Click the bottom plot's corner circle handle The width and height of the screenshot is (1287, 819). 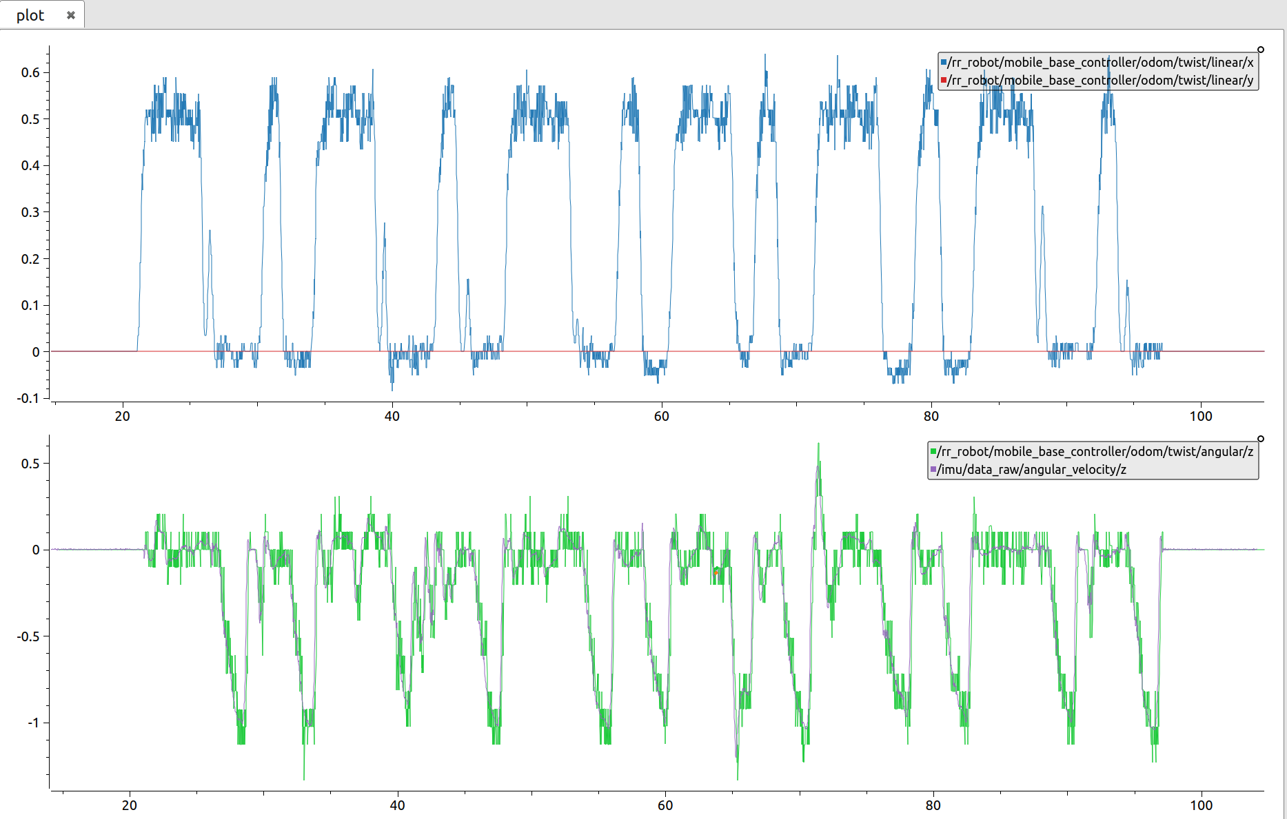(x=1261, y=439)
